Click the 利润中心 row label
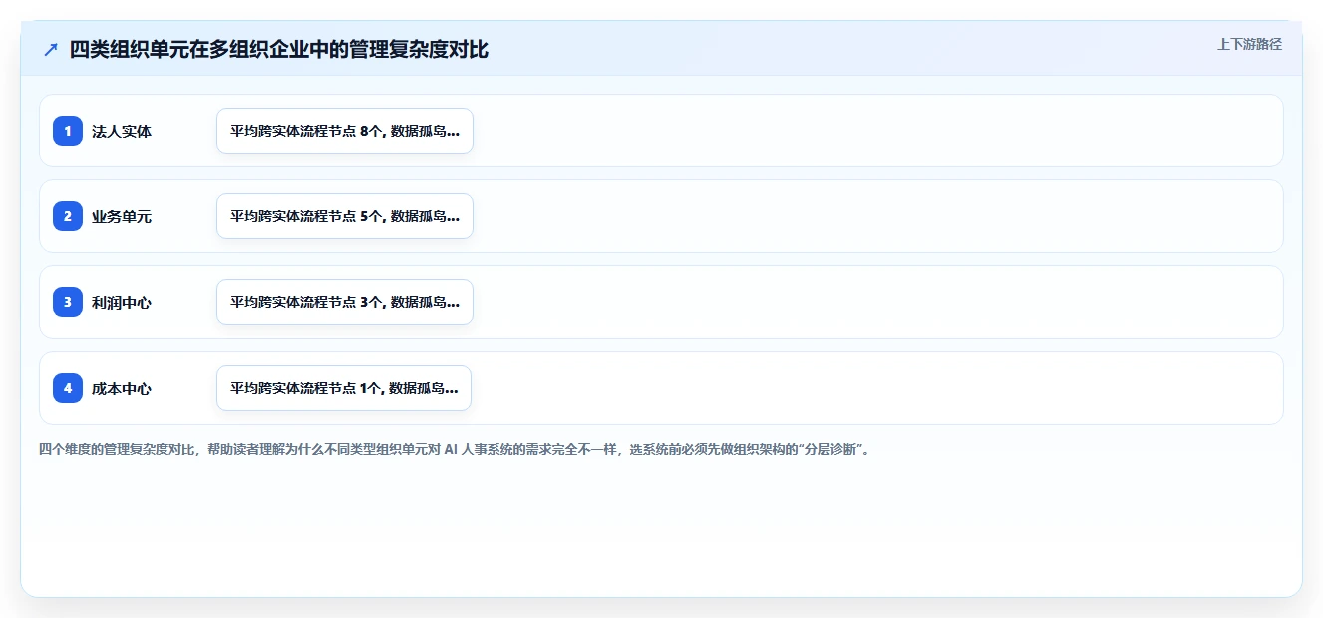This screenshot has width=1323, height=618. tap(122, 302)
